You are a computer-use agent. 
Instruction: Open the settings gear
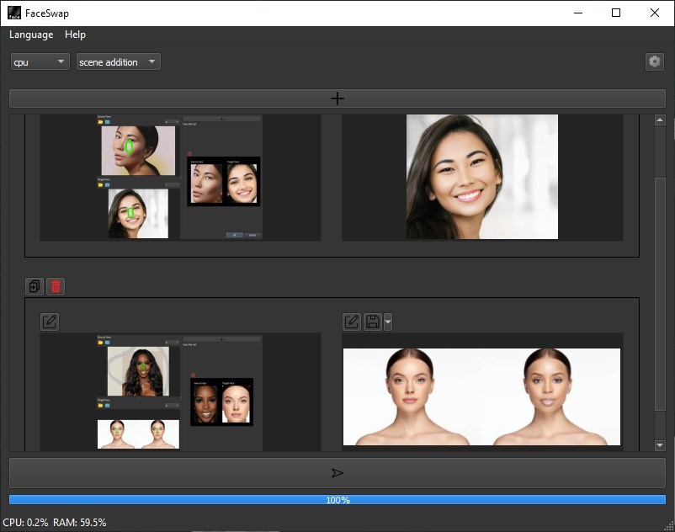pos(654,61)
